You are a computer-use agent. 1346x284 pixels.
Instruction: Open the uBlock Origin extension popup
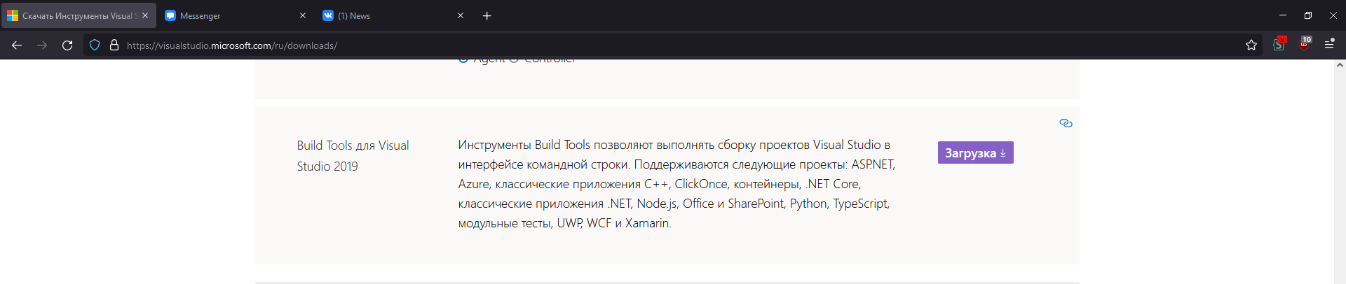coord(1305,44)
